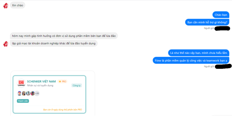The image size is (232, 137).
Task: Click the sender avatar beside the tuyển dụng message
Action: tap(6, 44)
